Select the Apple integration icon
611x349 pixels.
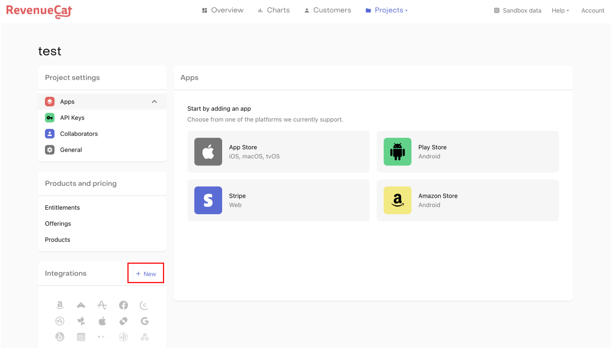tap(102, 321)
